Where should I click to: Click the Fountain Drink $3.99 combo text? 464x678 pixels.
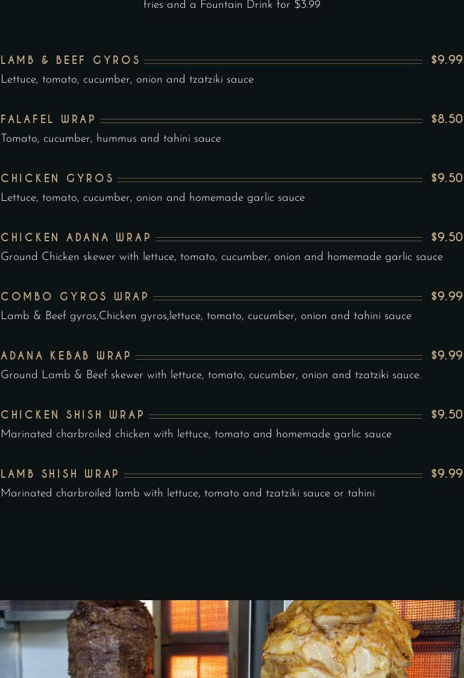click(x=232, y=5)
